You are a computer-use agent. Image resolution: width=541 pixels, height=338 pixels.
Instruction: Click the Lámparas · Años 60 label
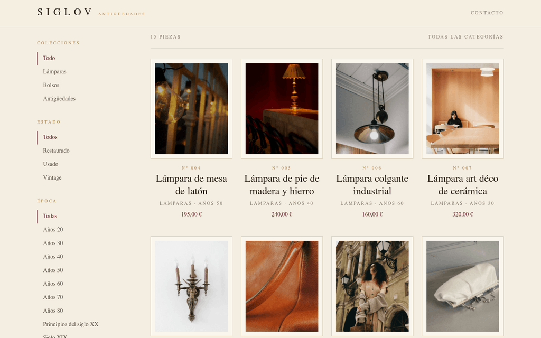click(x=372, y=203)
